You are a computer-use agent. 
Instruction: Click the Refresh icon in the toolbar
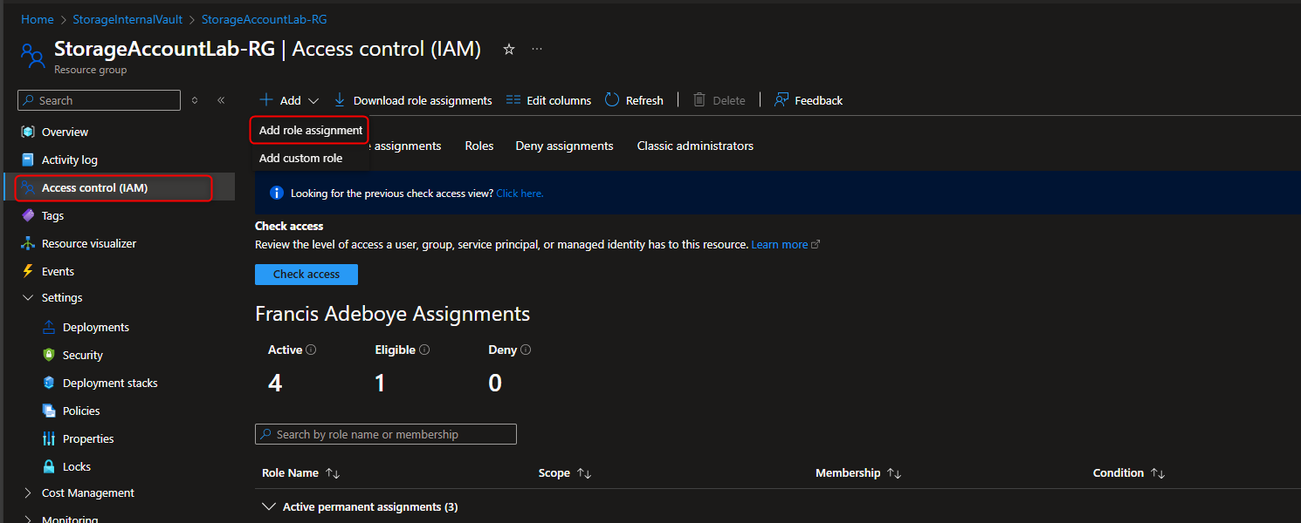[612, 100]
